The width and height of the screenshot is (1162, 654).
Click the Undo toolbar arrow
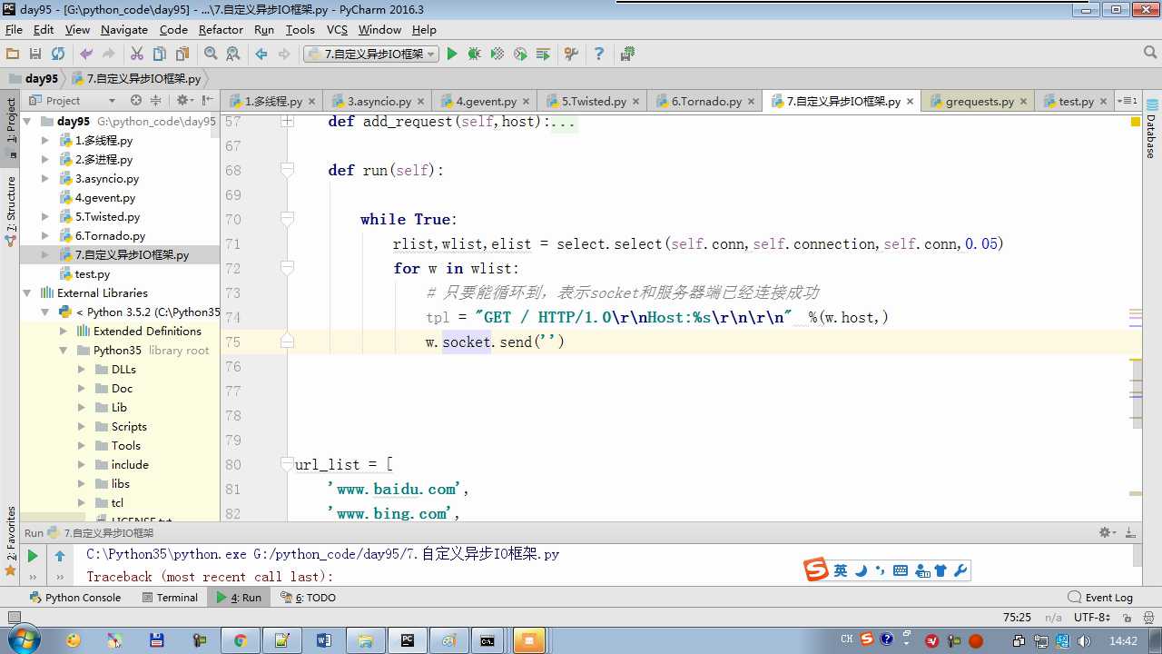(86, 54)
